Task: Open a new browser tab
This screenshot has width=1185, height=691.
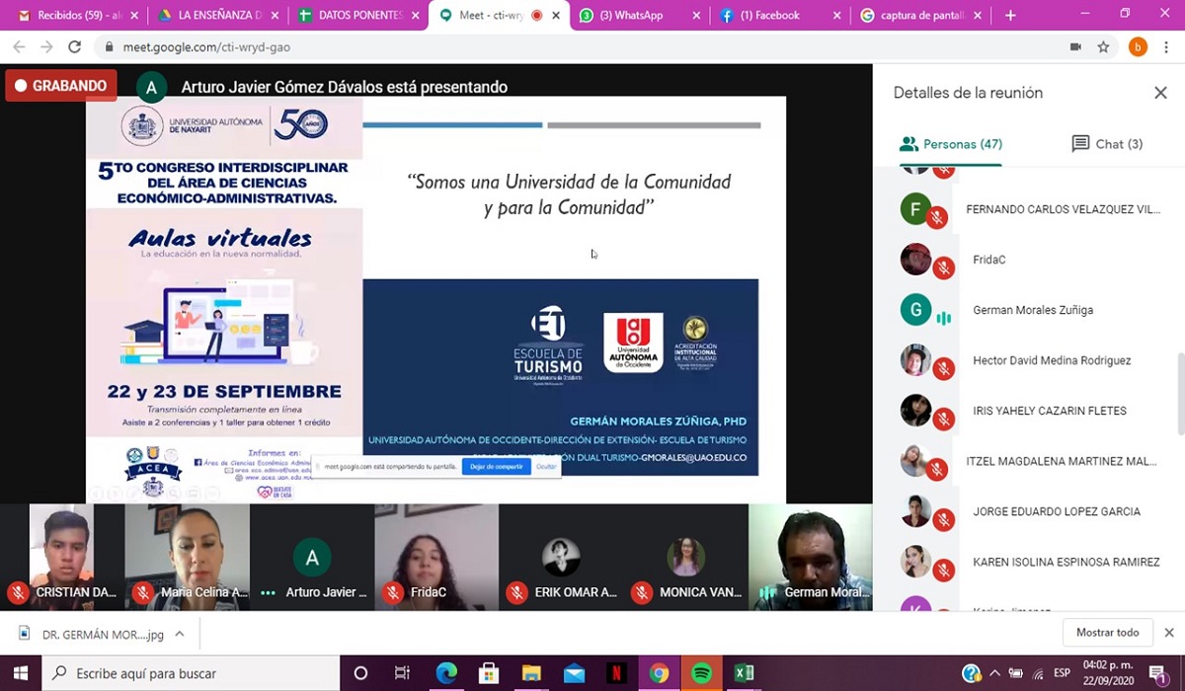Action: [x=1009, y=16]
